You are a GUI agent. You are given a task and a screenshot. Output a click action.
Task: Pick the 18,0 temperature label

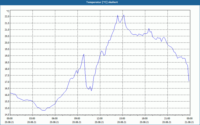[x=7, y=69]
